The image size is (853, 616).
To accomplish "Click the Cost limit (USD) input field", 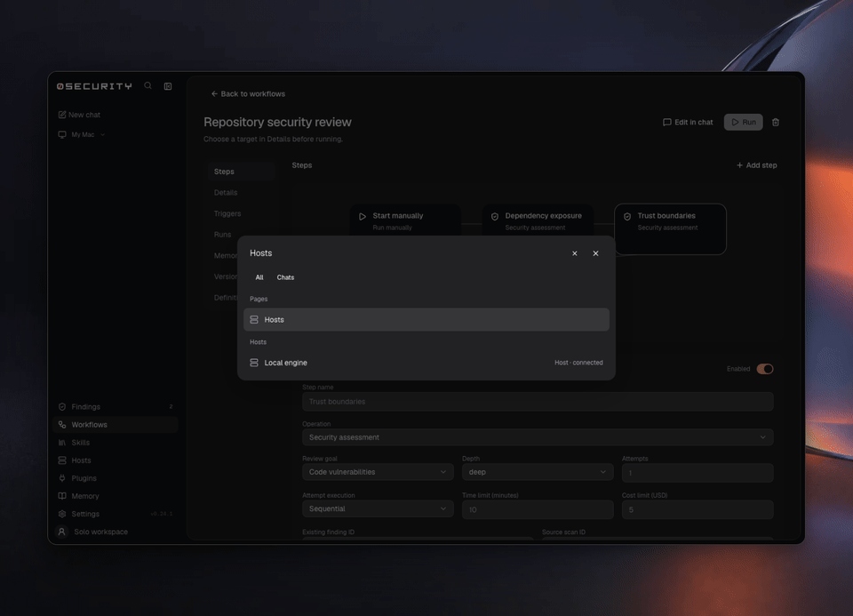I will pos(698,510).
